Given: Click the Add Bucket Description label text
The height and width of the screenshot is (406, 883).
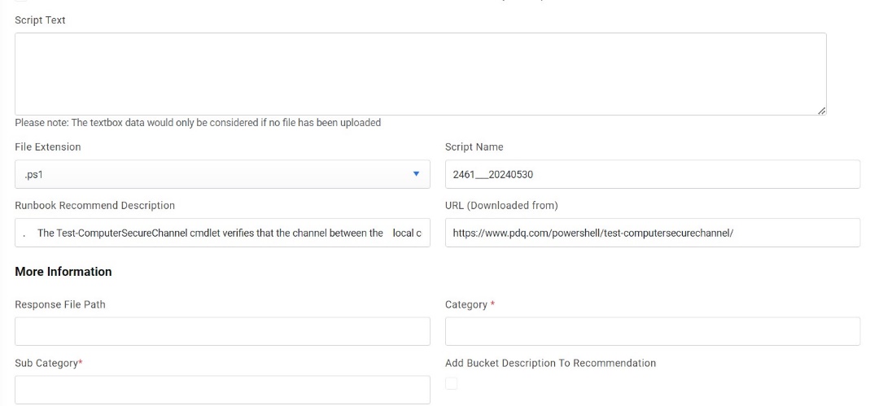Looking at the screenshot, I should tap(550, 363).
